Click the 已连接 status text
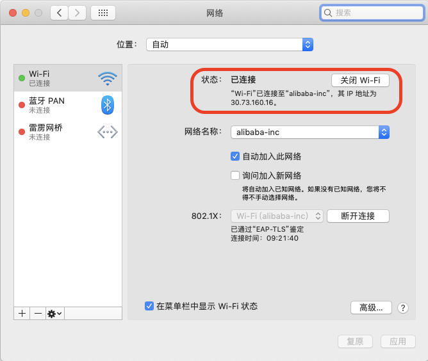 click(243, 79)
